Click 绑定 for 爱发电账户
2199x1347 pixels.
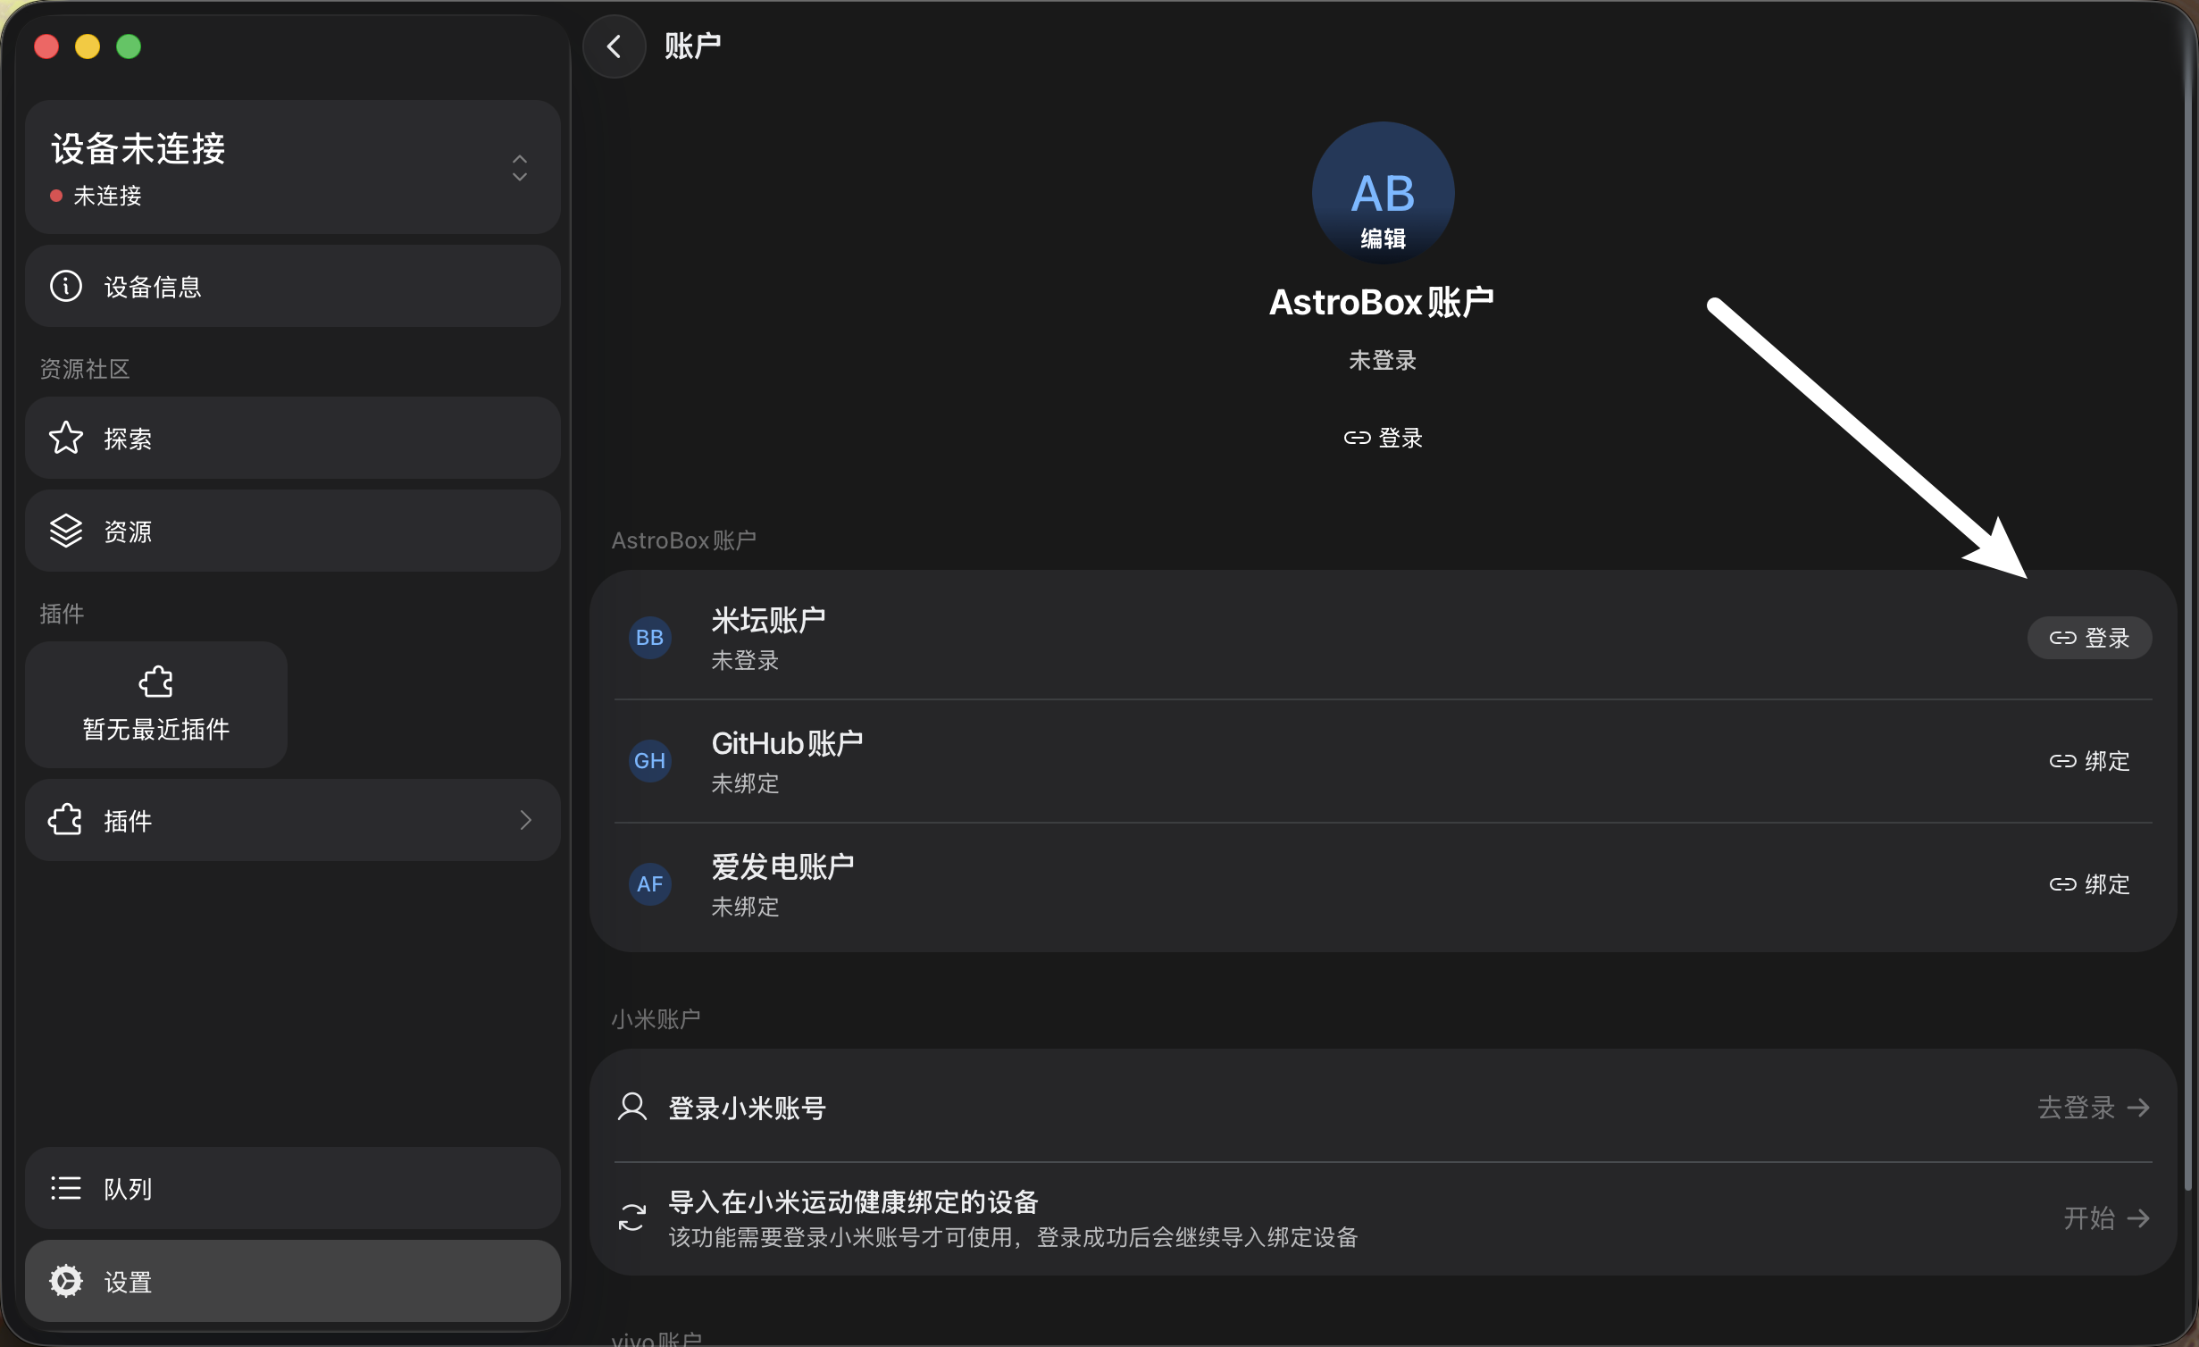tap(2089, 884)
